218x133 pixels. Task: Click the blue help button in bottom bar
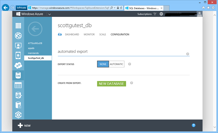(x=193, y=125)
